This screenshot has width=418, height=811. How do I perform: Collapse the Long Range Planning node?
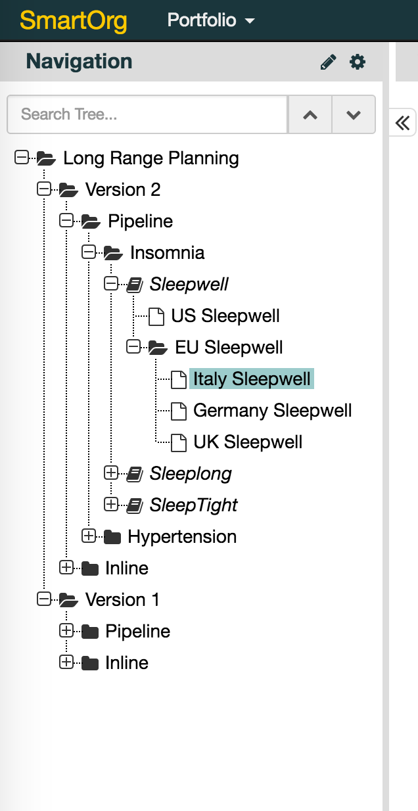22,158
